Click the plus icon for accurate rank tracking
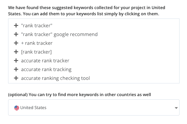The image size is (187, 124). click(16, 69)
